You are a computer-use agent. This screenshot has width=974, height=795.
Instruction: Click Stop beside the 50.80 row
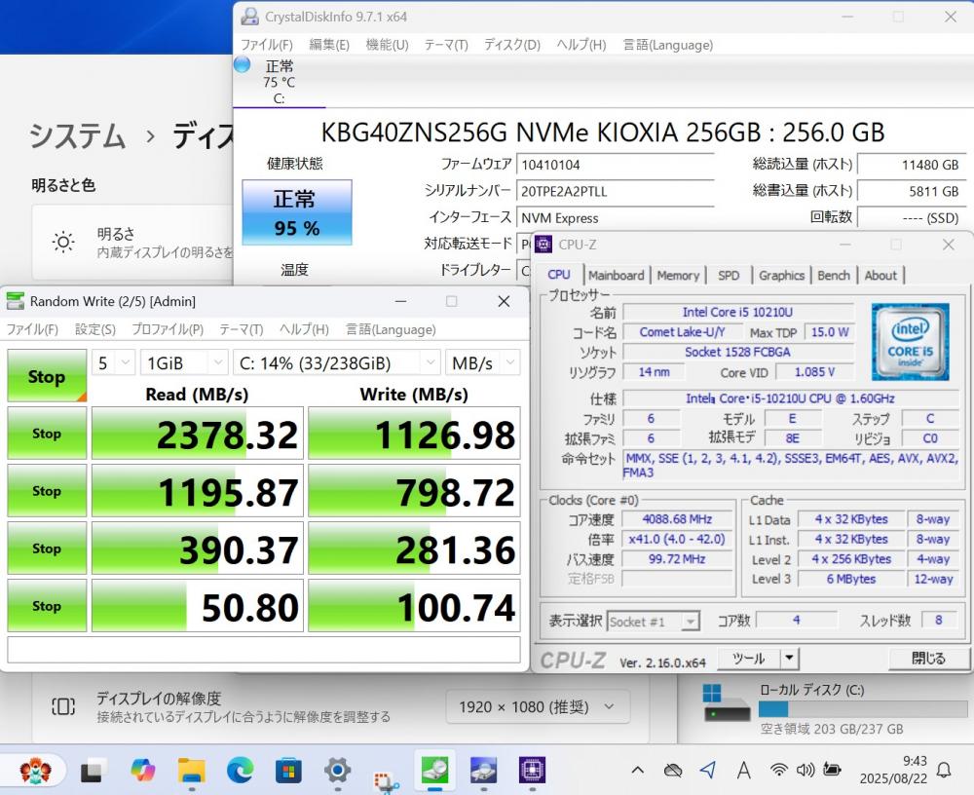[x=47, y=605]
